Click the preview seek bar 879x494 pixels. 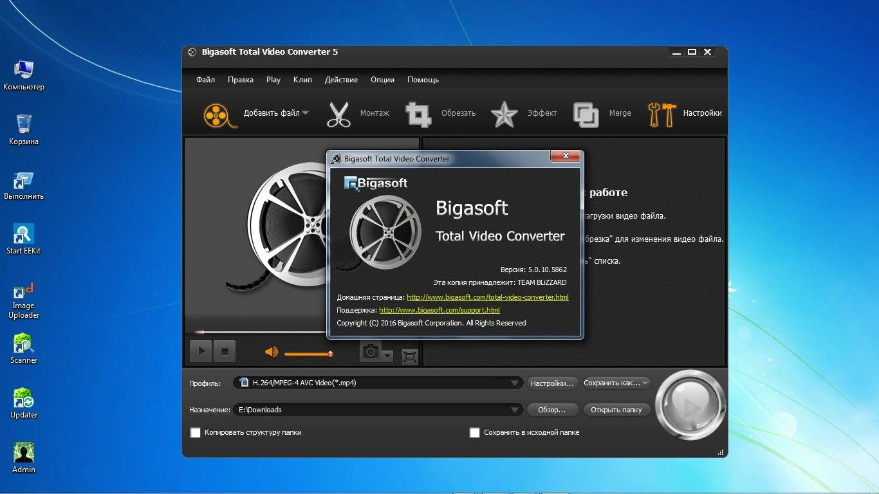pos(261,332)
